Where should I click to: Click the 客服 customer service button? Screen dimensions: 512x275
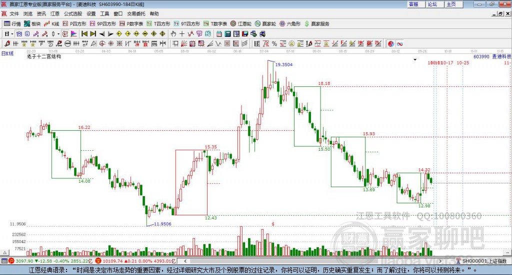416,4
